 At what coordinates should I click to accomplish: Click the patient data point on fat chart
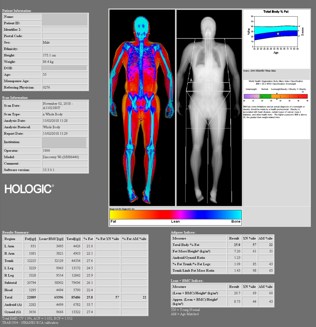278,33
